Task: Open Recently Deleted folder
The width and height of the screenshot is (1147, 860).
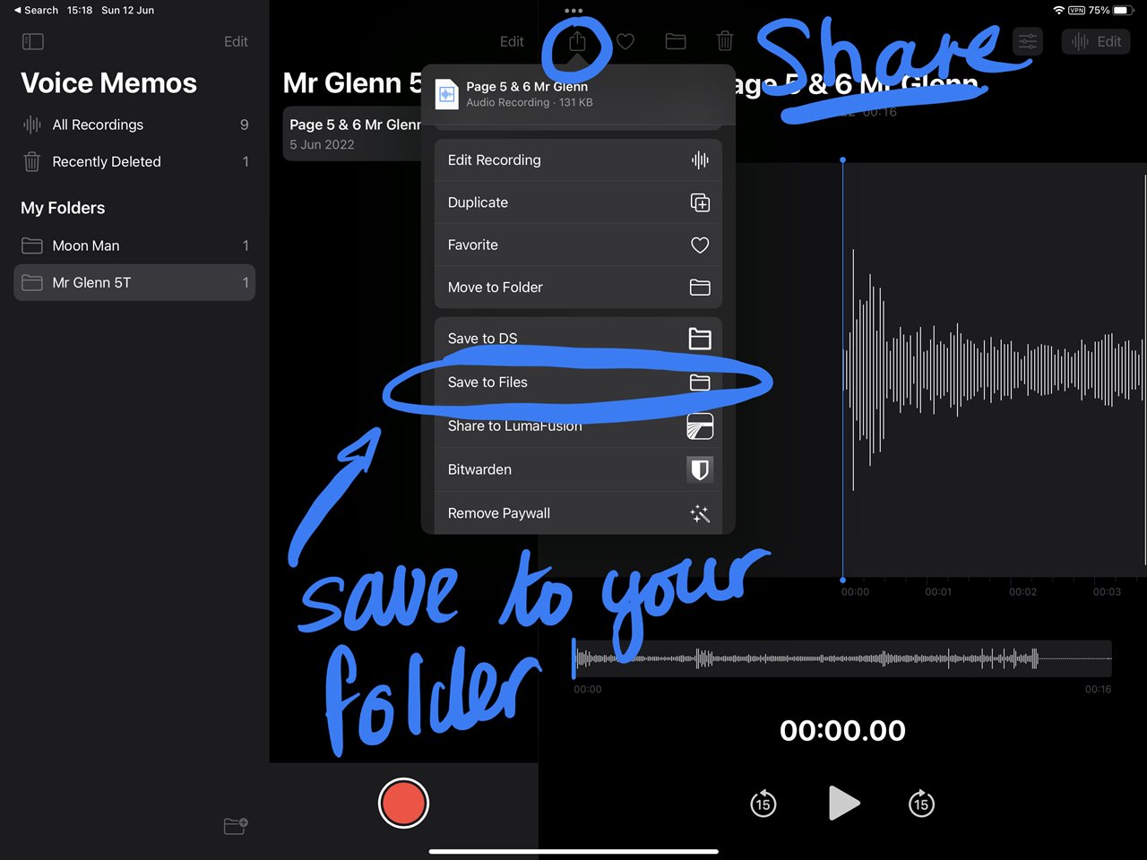Action: (134, 161)
